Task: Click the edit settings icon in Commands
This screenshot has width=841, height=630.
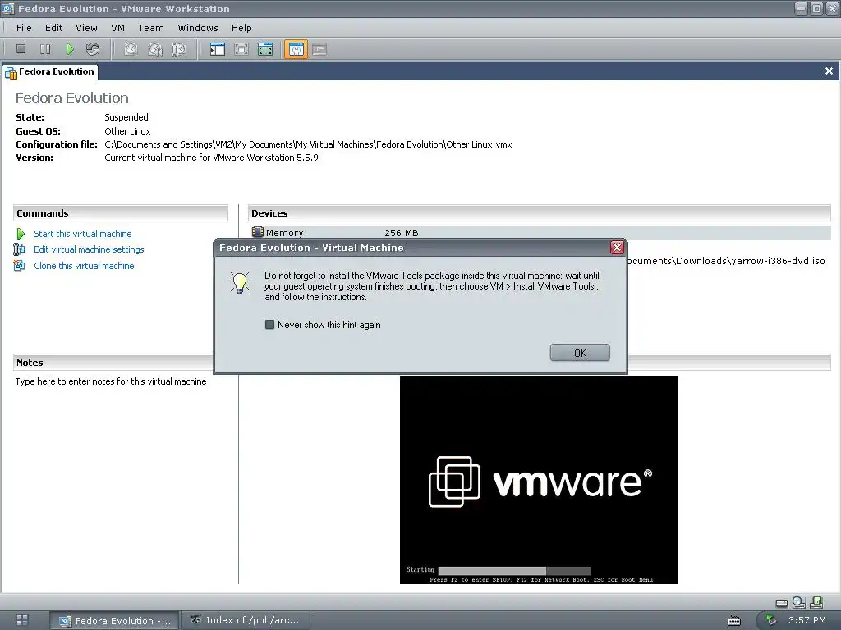Action: point(20,249)
